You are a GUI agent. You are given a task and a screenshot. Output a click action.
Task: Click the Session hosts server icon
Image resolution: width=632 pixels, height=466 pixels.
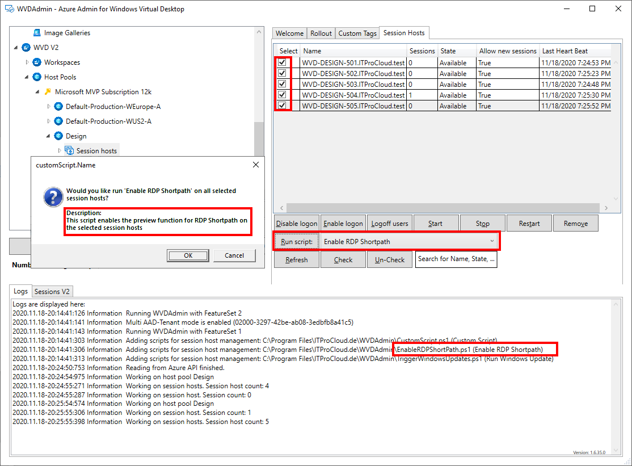[x=70, y=150]
